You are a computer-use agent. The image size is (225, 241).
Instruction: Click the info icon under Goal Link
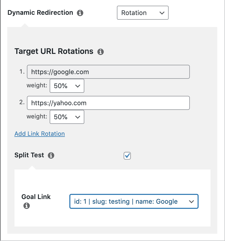pos(26,206)
